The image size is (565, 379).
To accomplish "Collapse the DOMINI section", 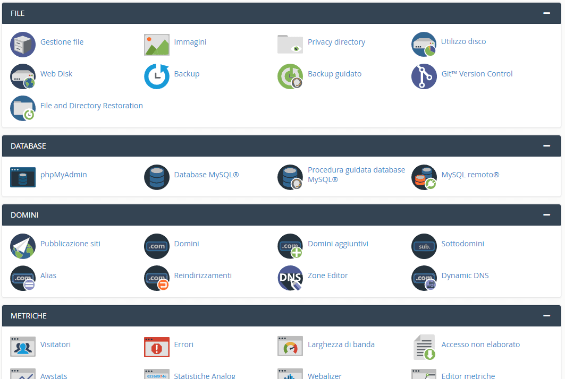I will 546,215.
